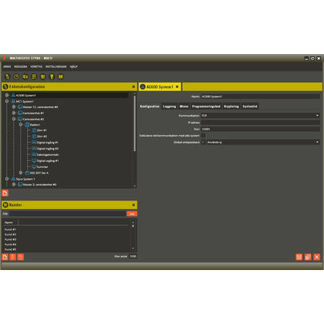Switch to the Loggning tab
The width and height of the screenshot is (324, 324).
170,106
